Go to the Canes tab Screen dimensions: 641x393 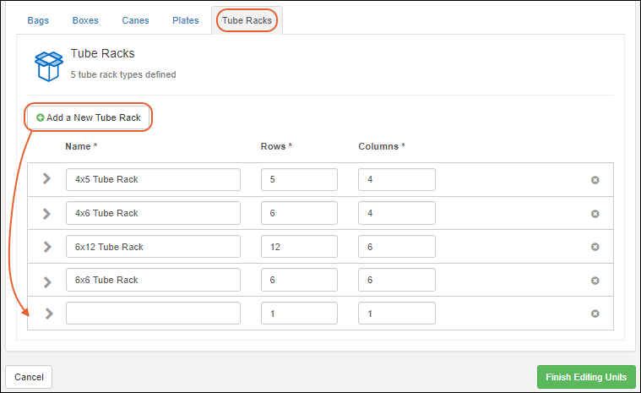pos(135,19)
